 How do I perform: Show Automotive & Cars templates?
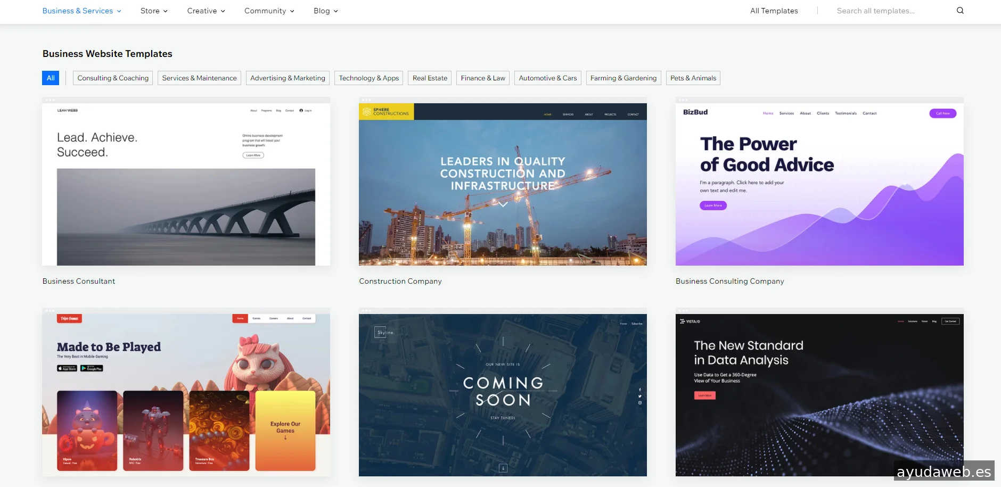[547, 78]
